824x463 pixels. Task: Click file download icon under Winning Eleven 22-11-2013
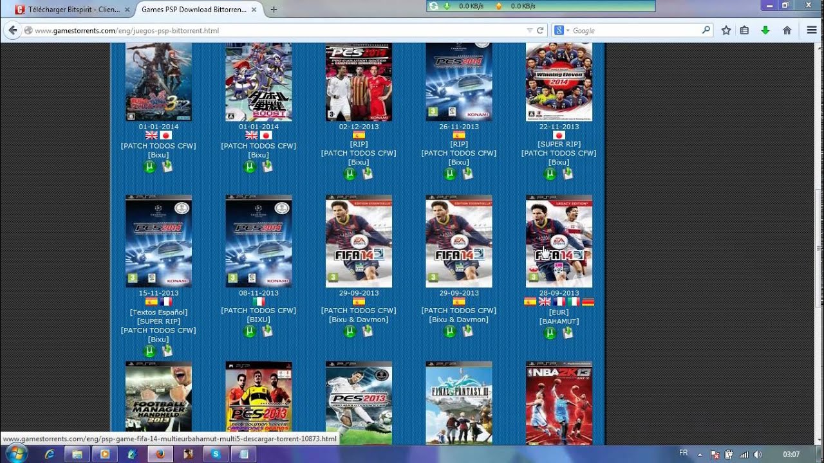(568, 173)
